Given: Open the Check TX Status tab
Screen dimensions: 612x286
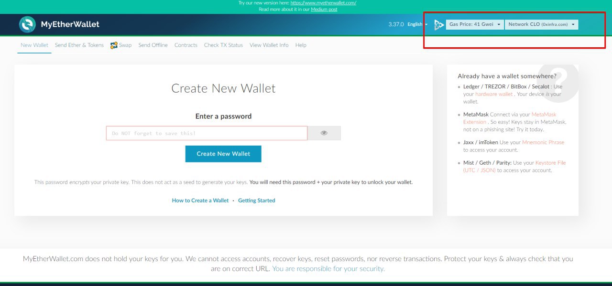Looking at the screenshot, I should coord(223,45).
